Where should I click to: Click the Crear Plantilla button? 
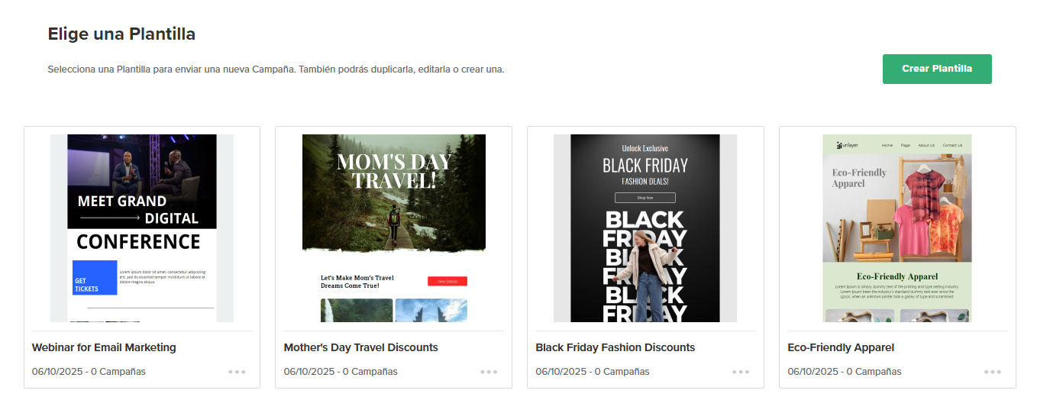(937, 69)
